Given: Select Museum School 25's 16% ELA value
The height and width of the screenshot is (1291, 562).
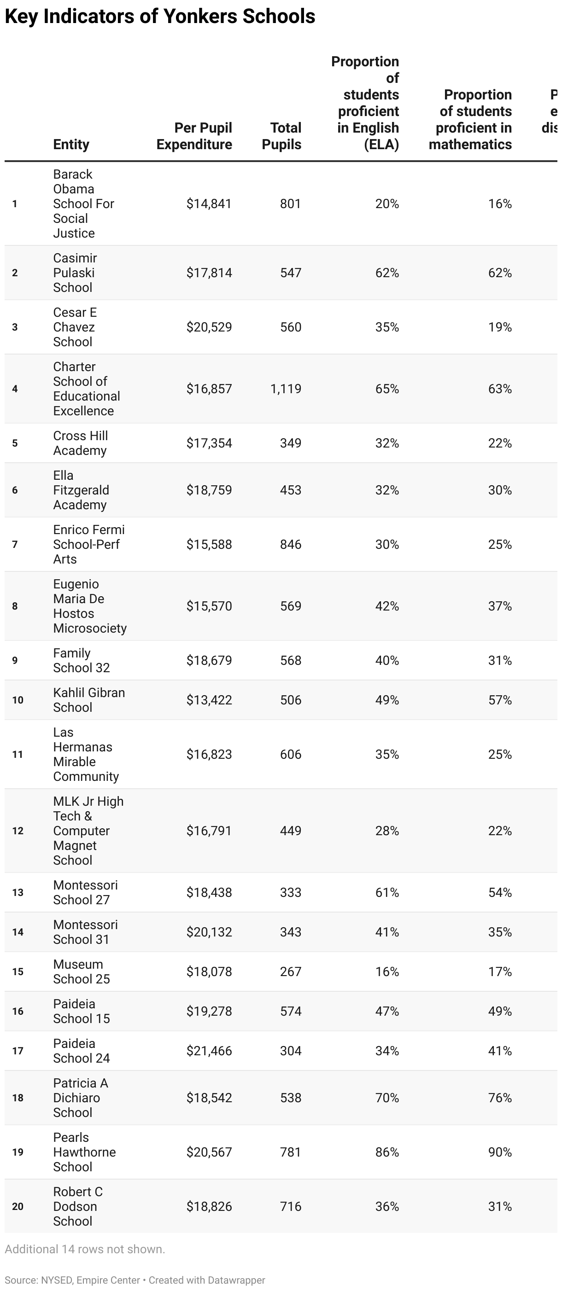Looking at the screenshot, I should point(387,972).
